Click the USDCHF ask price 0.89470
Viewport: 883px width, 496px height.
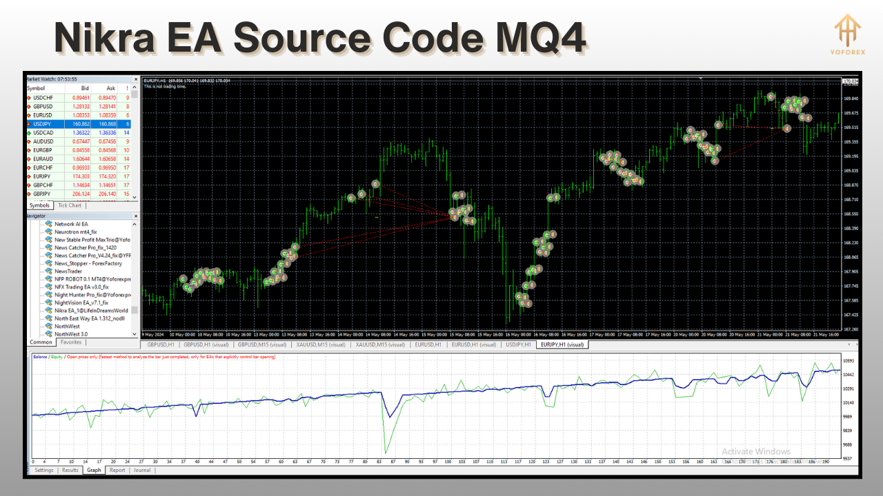coord(106,98)
